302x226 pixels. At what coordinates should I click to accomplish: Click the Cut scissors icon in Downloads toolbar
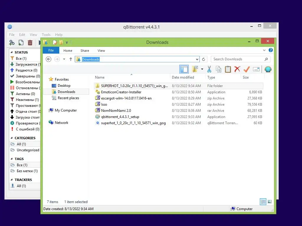[209, 69]
